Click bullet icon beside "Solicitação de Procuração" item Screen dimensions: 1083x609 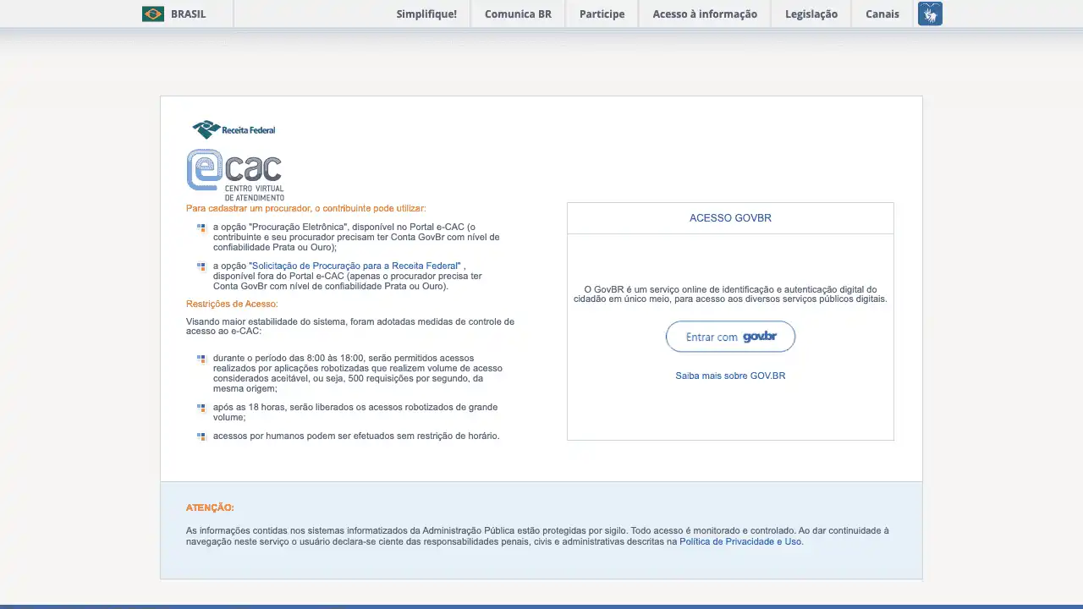point(201,266)
